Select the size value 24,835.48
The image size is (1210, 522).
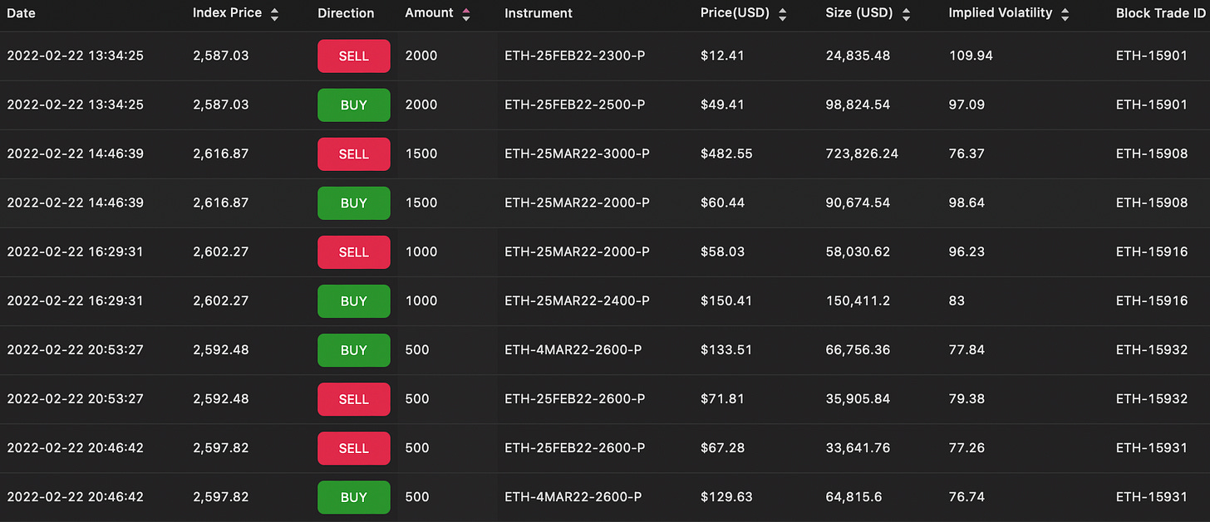tap(858, 56)
